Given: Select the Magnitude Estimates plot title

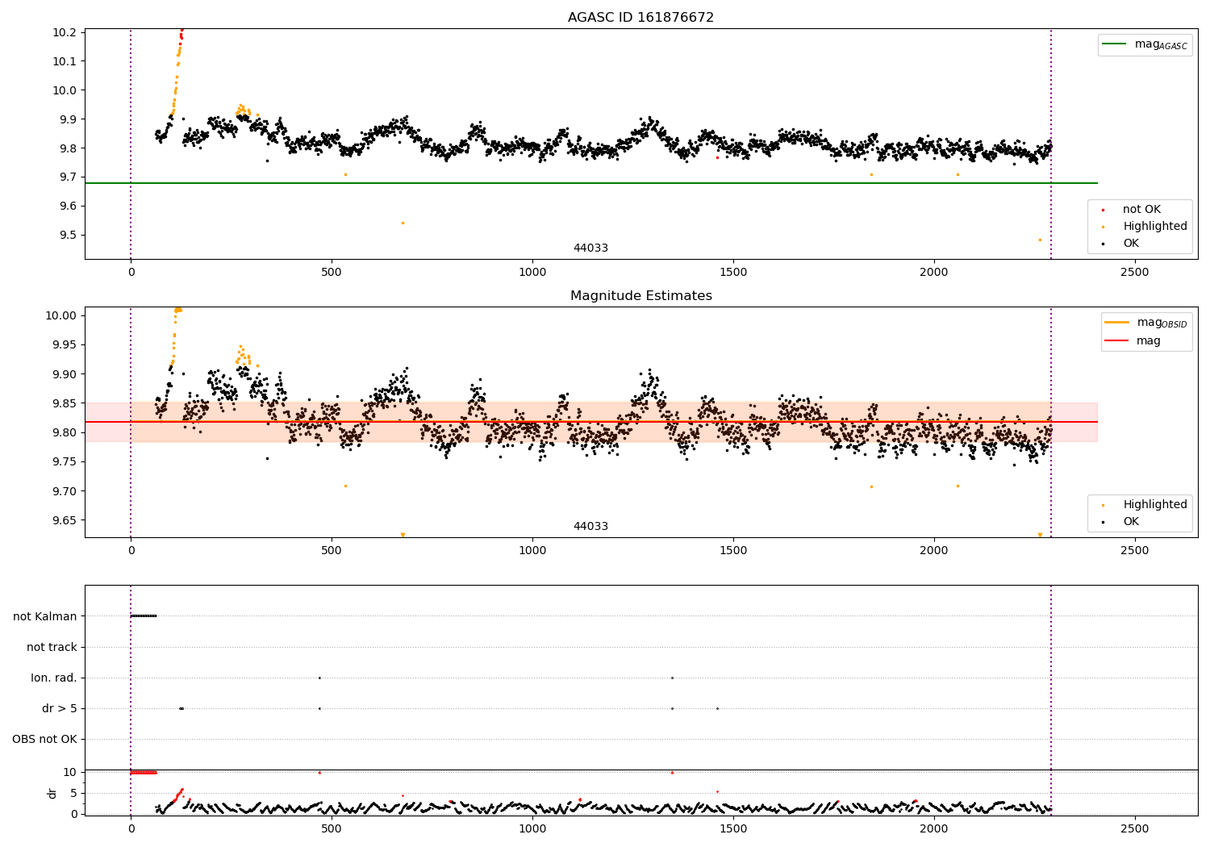Looking at the screenshot, I should click(640, 296).
